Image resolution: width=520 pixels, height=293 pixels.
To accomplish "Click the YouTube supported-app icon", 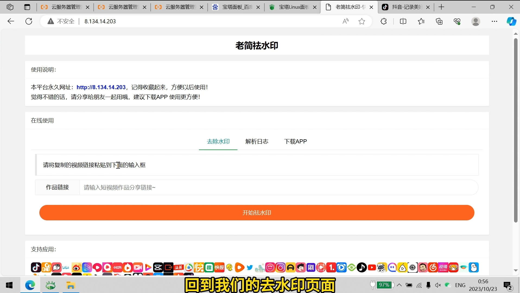I will coord(372,268).
